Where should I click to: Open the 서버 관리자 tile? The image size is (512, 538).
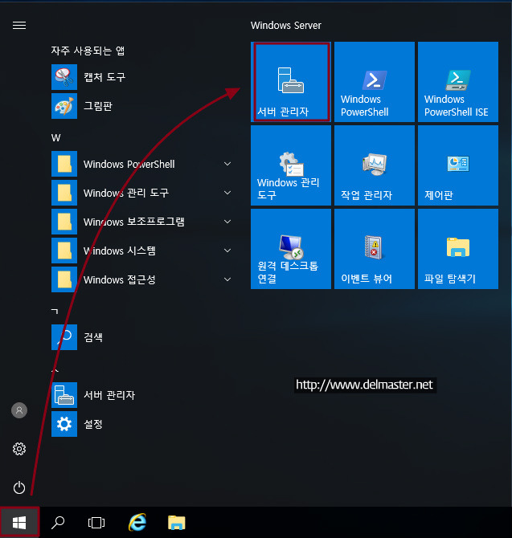click(291, 82)
